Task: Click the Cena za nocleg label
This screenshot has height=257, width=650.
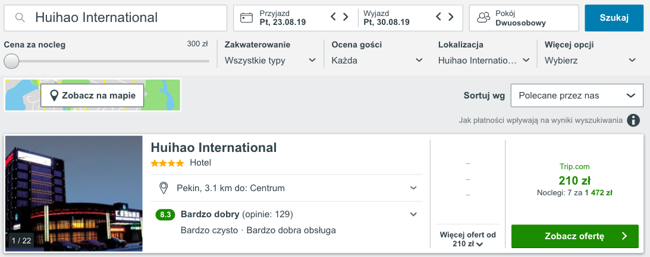Action: [x=35, y=45]
